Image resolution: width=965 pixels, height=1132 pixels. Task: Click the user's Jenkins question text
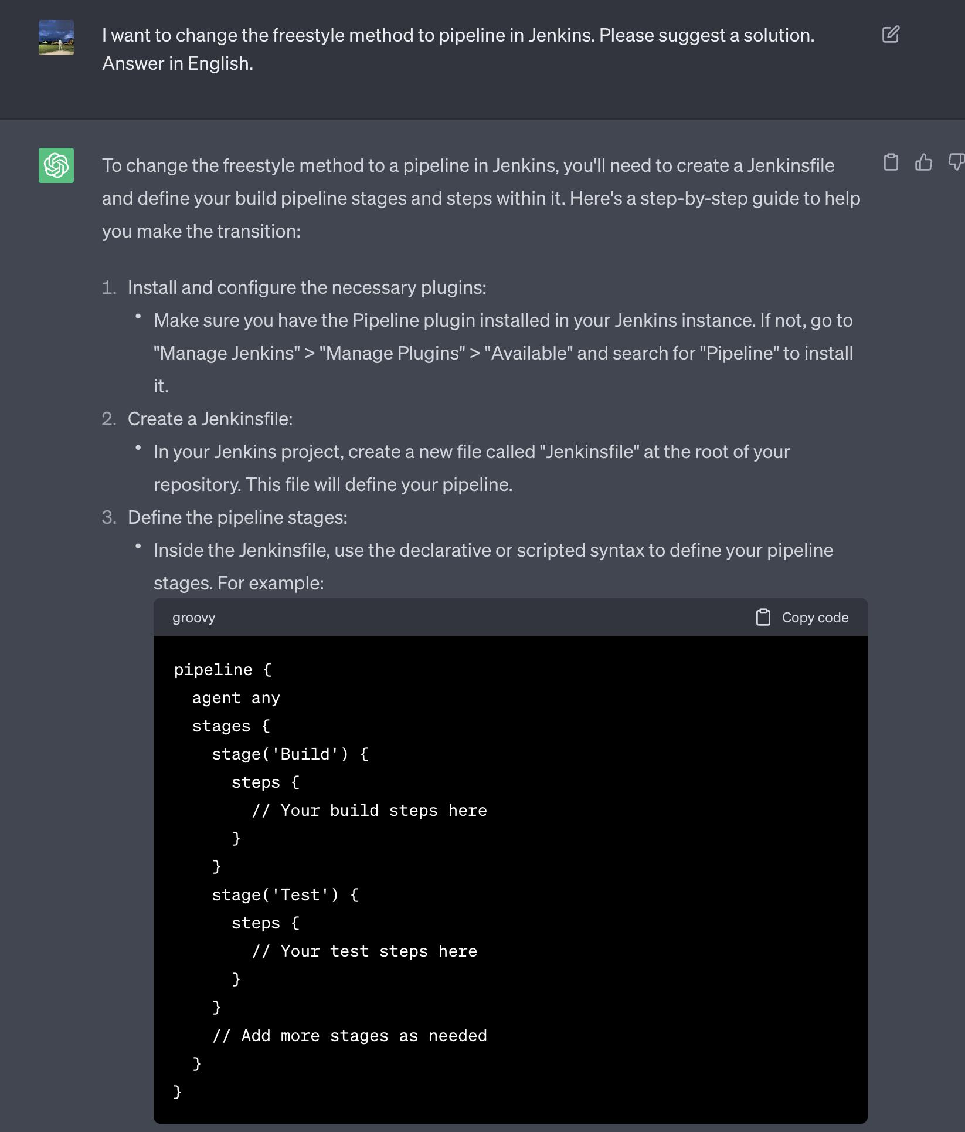click(457, 49)
